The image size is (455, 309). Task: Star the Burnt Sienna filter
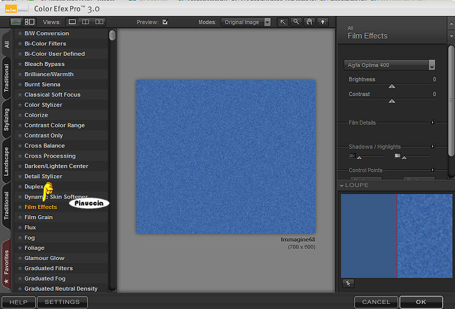pyautogui.click(x=20, y=85)
